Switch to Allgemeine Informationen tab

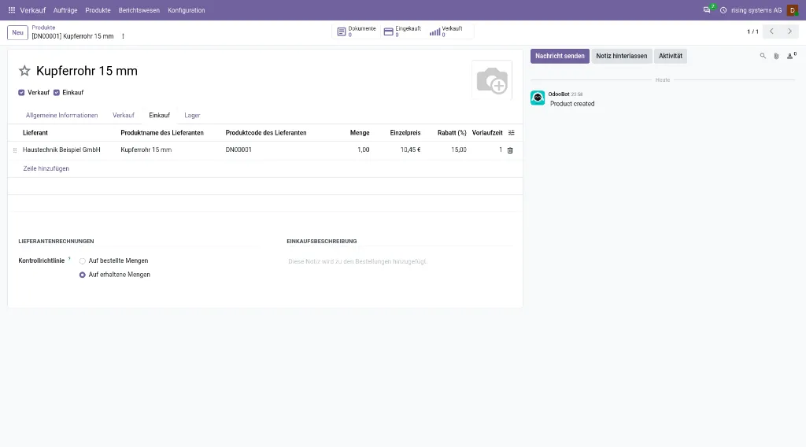click(61, 116)
